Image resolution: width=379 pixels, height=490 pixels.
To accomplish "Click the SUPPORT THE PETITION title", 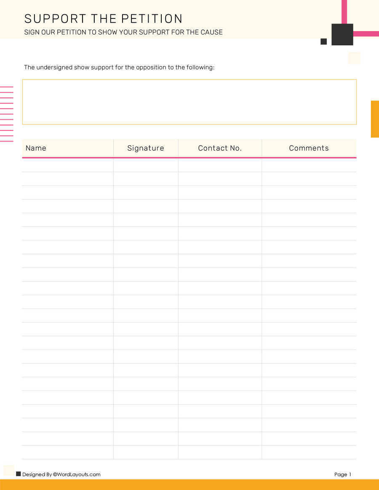I will coord(103,19).
